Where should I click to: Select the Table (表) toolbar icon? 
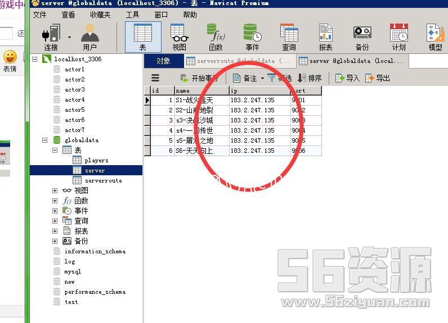tap(142, 37)
